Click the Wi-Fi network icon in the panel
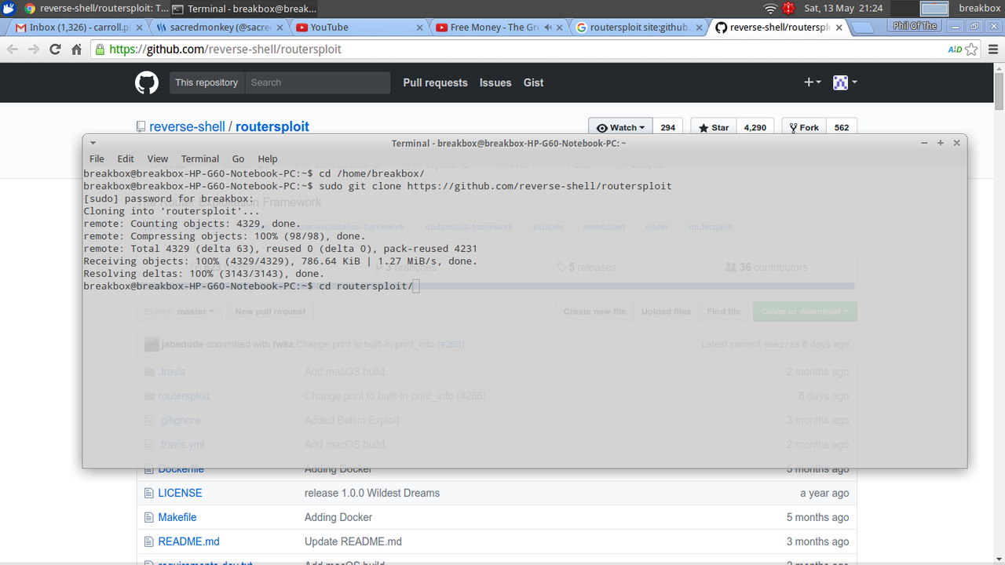 (x=769, y=9)
